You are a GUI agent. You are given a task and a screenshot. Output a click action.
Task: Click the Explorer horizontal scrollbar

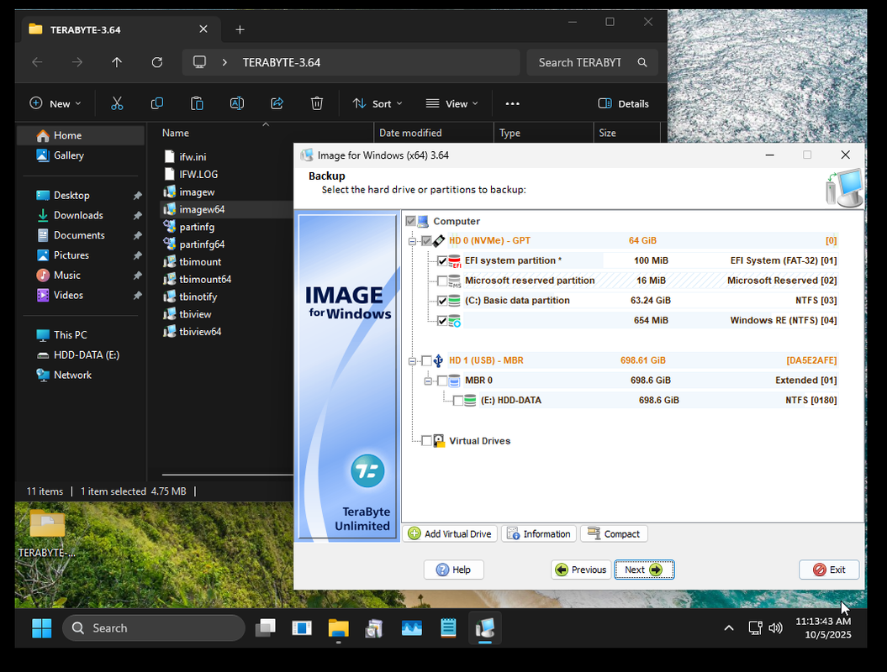point(227,475)
